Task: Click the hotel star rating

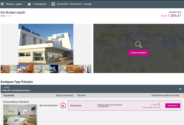Action: pos(6,16)
